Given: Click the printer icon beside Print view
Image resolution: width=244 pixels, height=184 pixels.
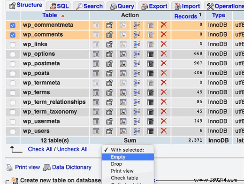Looking at the screenshot, I should coord(9,168).
